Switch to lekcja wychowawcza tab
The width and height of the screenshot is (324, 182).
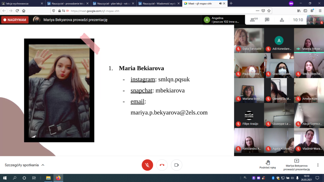click(21, 3)
